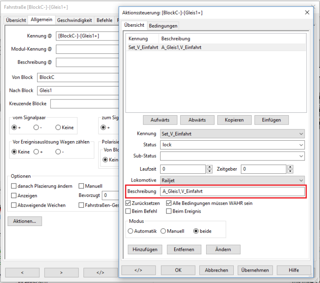
Task: Increase the Laufzeit value with up arrow
Action: 209,167
